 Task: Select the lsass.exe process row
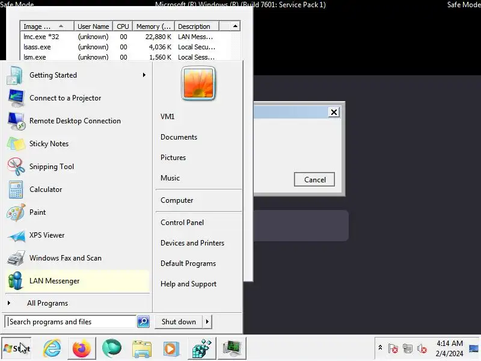click(x=126, y=47)
